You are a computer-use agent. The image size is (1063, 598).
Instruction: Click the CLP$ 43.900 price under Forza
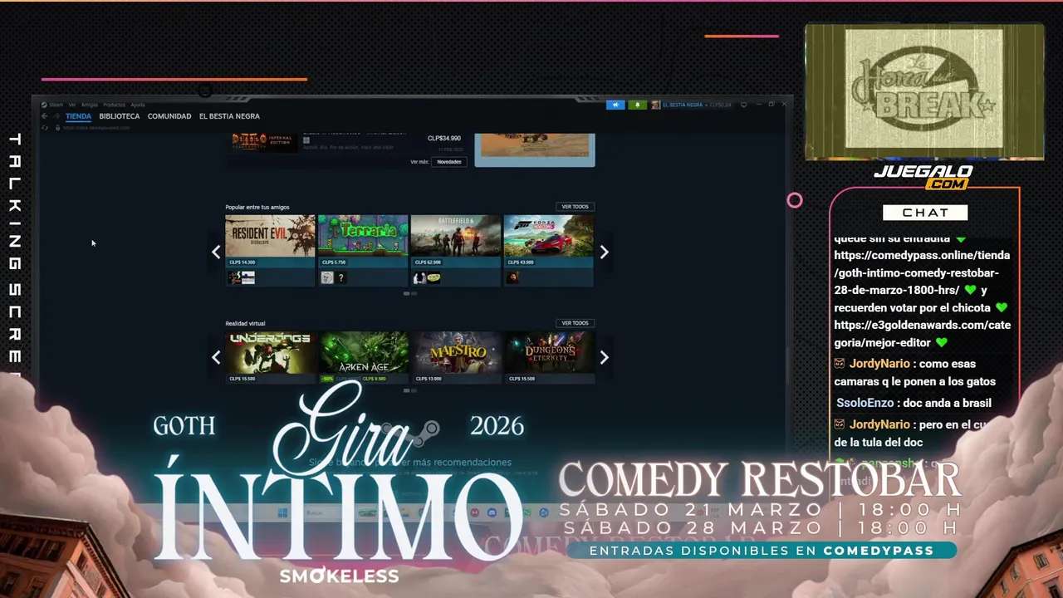pos(521,262)
